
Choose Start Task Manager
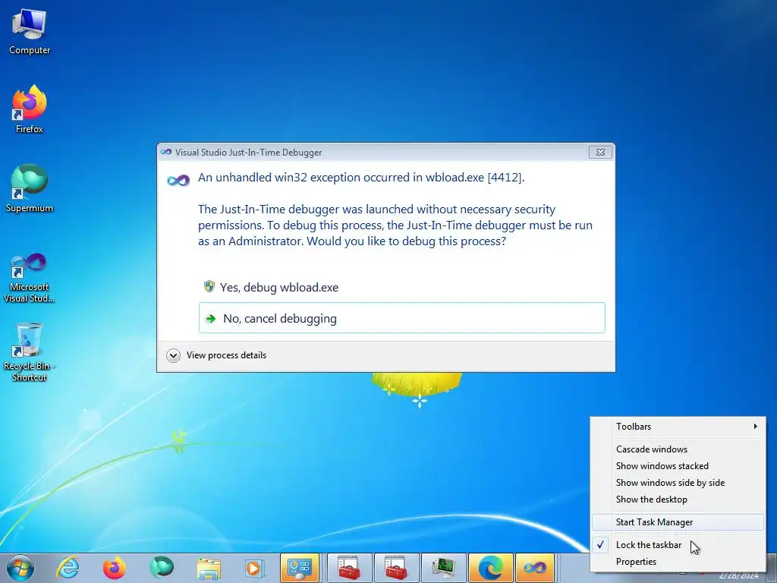coord(678,522)
